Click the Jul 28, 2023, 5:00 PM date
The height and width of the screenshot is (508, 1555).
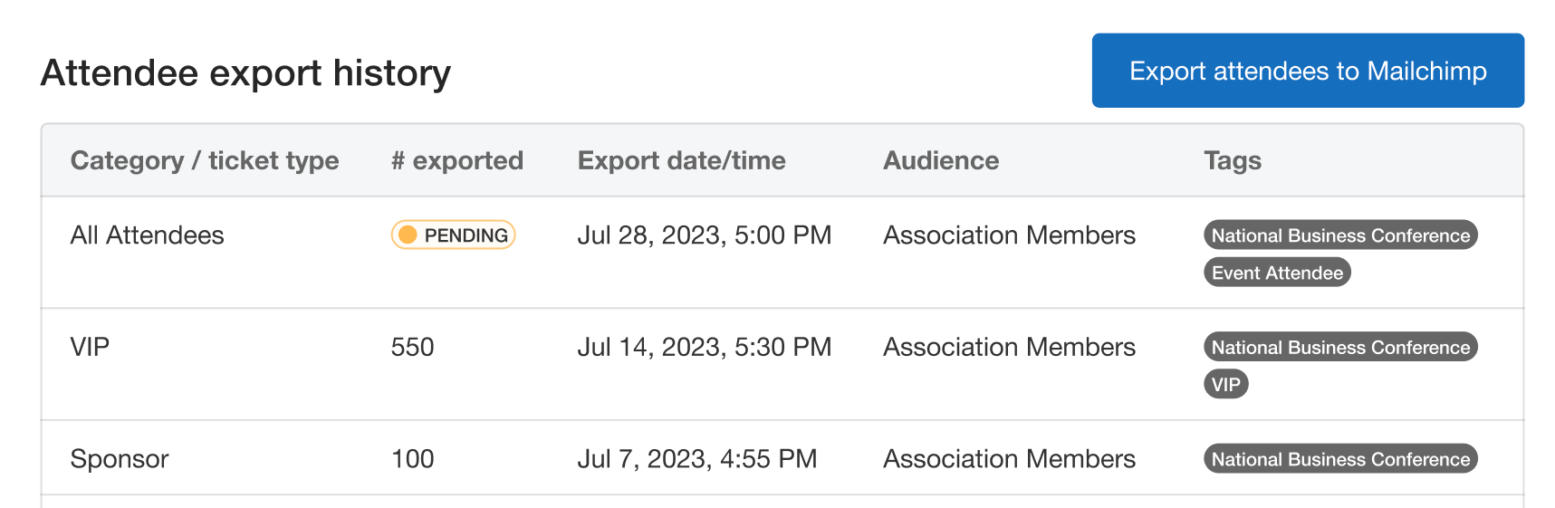coord(704,235)
